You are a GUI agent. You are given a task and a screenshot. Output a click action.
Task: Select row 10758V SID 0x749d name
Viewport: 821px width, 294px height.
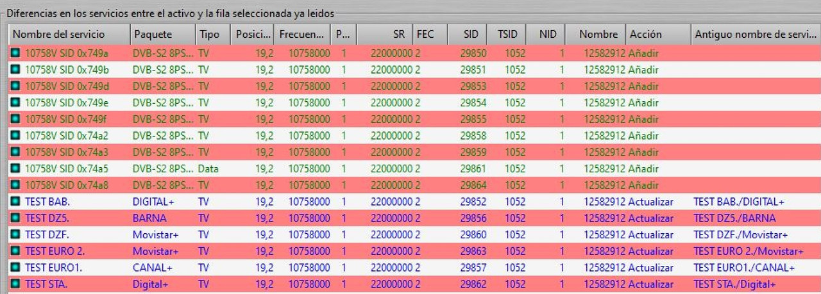67,86
